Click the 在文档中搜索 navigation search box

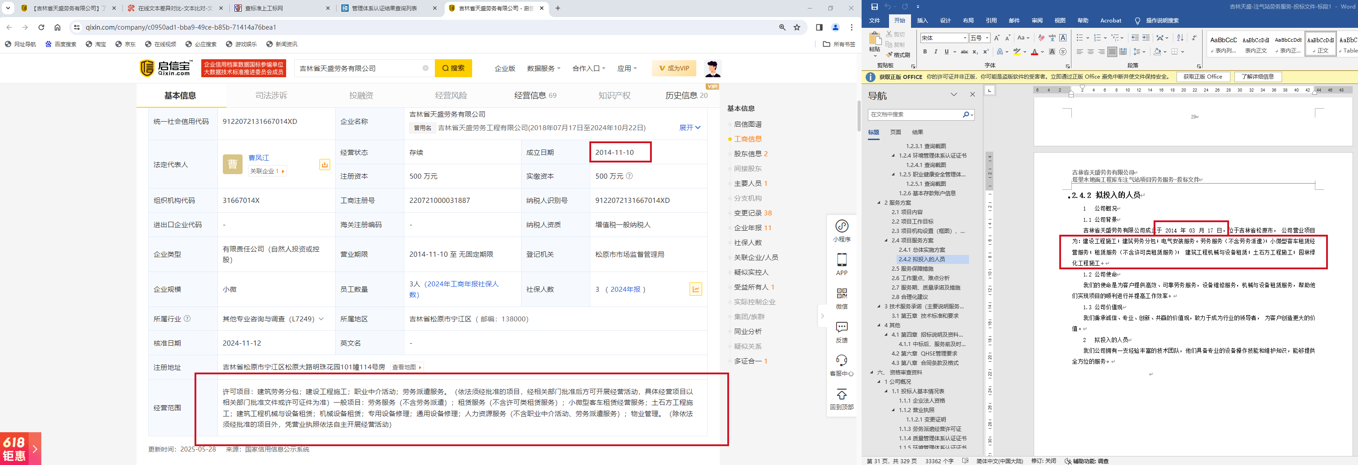[916, 114]
